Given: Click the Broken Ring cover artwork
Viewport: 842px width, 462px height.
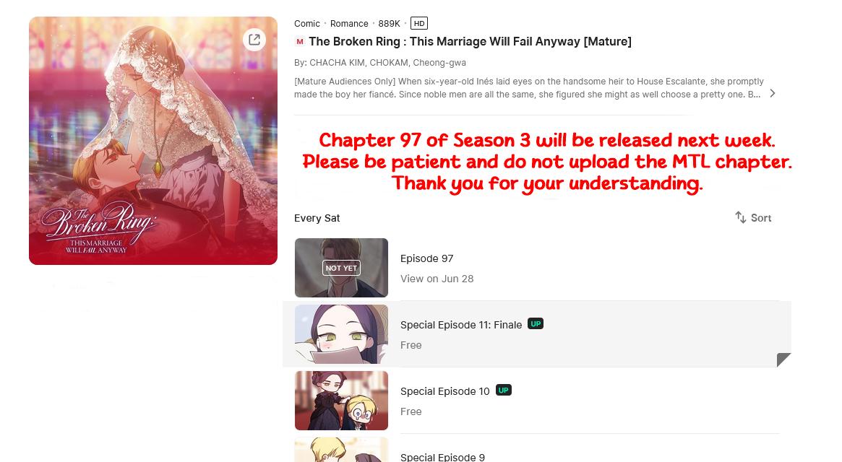Looking at the screenshot, I should (x=153, y=141).
